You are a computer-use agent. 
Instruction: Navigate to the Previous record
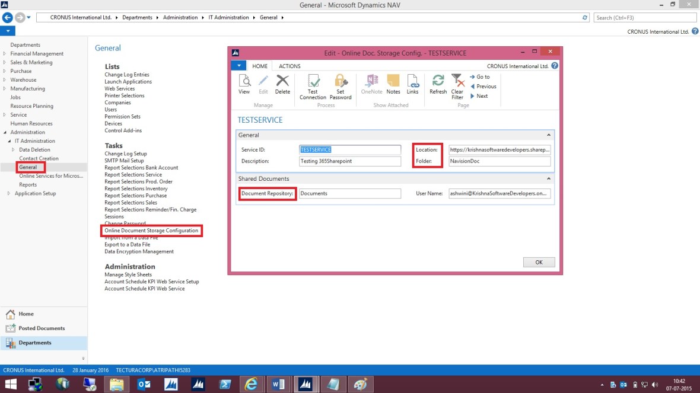483,86
